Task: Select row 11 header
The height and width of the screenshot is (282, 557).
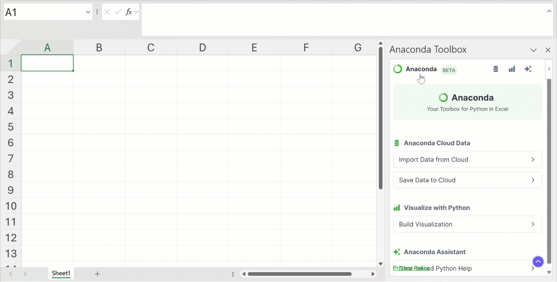Action: 11,222
